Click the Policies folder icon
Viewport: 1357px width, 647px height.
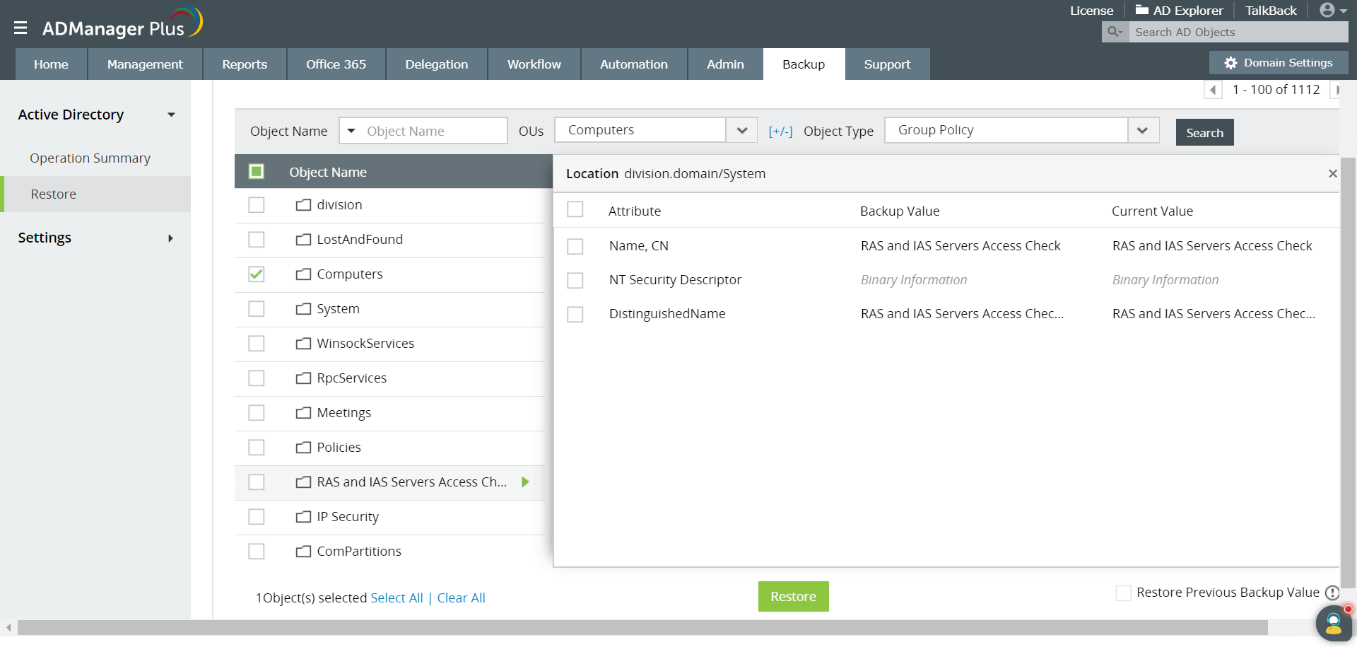[x=303, y=448]
